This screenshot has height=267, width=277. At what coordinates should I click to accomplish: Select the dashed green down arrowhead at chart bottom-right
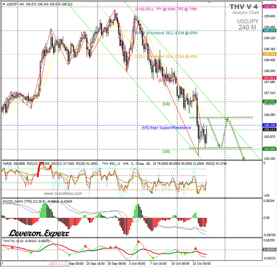pos(244,158)
